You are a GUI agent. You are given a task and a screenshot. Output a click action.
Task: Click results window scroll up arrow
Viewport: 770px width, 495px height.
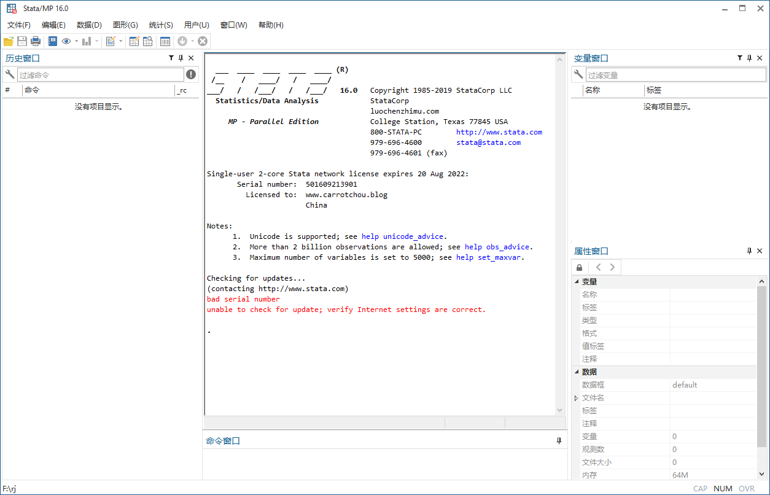click(x=559, y=60)
